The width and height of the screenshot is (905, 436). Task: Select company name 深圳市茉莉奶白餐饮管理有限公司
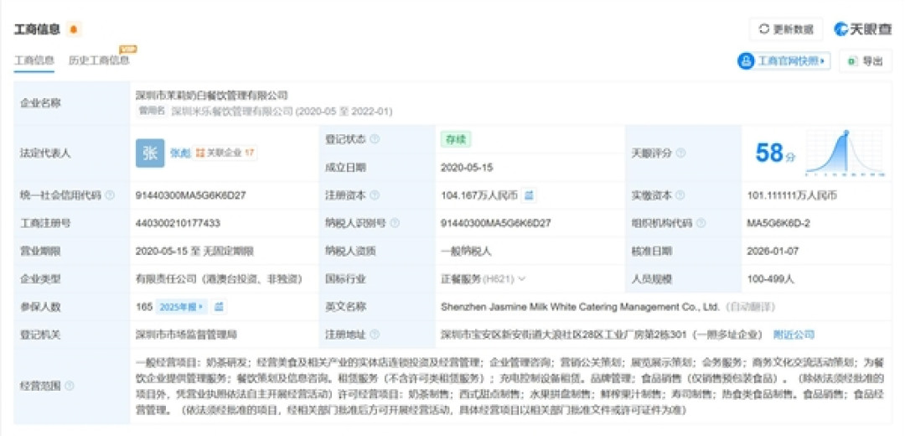coord(212,96)
